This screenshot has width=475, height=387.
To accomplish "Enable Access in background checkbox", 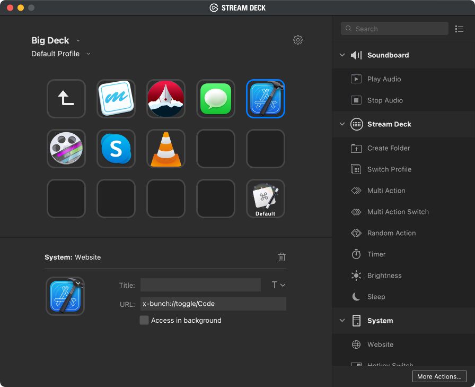I will coord(144,320).
